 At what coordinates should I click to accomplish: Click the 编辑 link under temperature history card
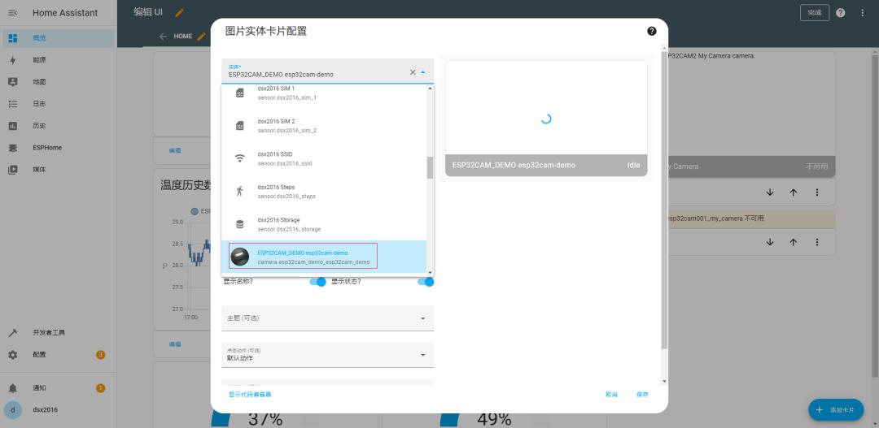tap(175, 344)
